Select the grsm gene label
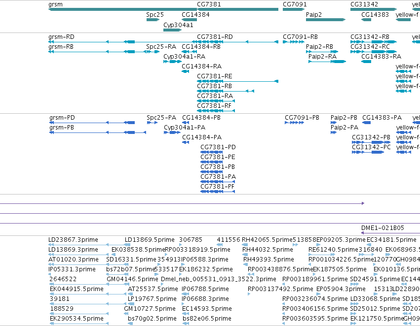420x326 pixels. tap(55, 4)
